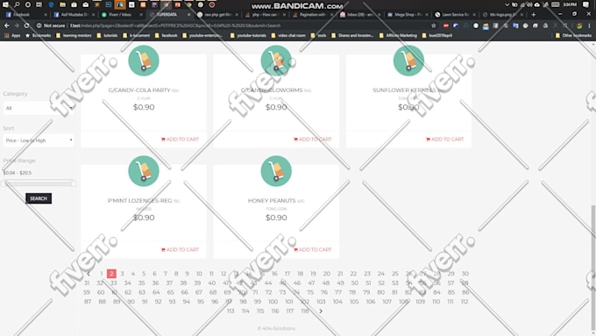Click the G/CANDY-COLA PARTY product image
Image resolution: width=596 pixels, height=336 pixels.
[x=144, y=61]
